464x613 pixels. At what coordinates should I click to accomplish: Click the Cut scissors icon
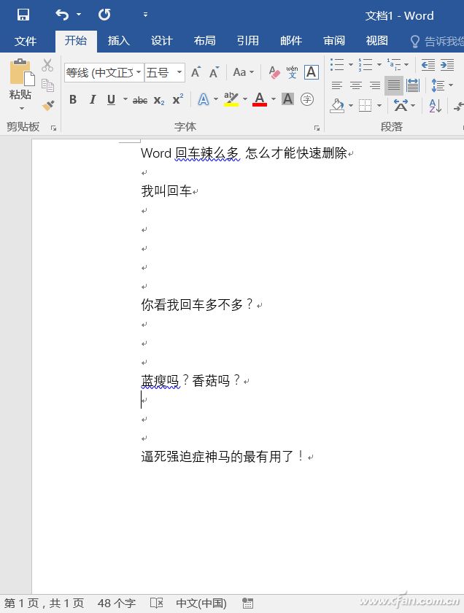48,65
